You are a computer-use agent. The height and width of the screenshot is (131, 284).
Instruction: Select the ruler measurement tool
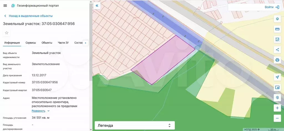(x=277, y=29)
